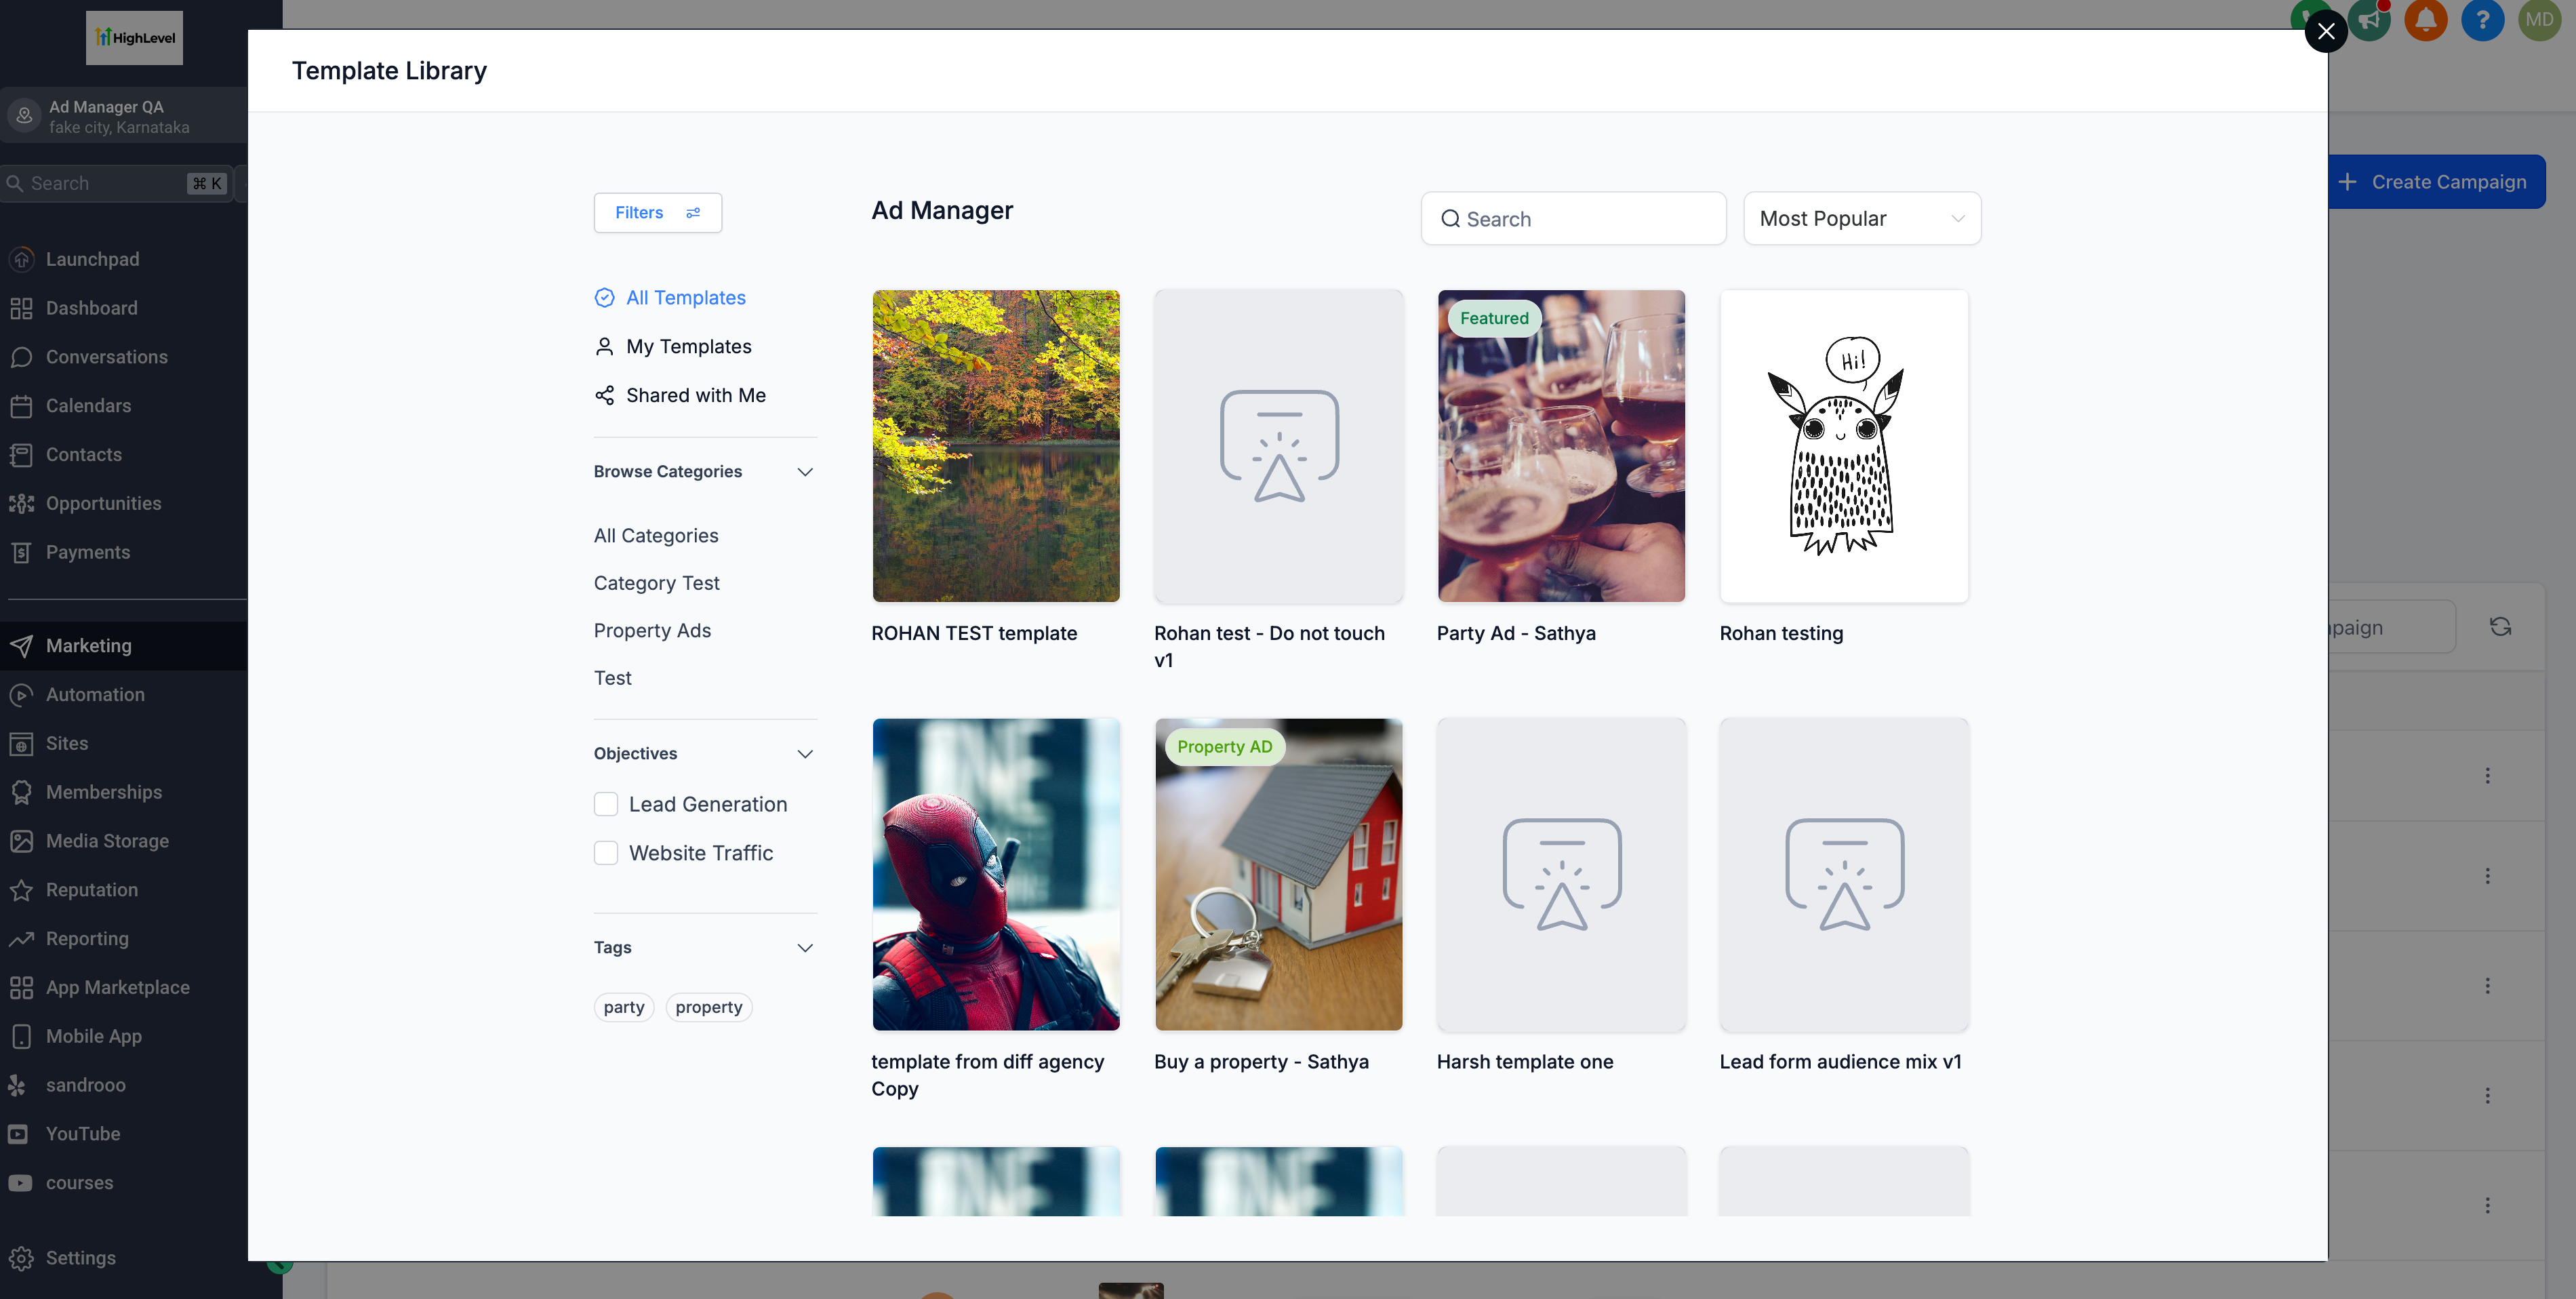
Task: Collapse the Browse Categories section
Action: coord(805,472)
